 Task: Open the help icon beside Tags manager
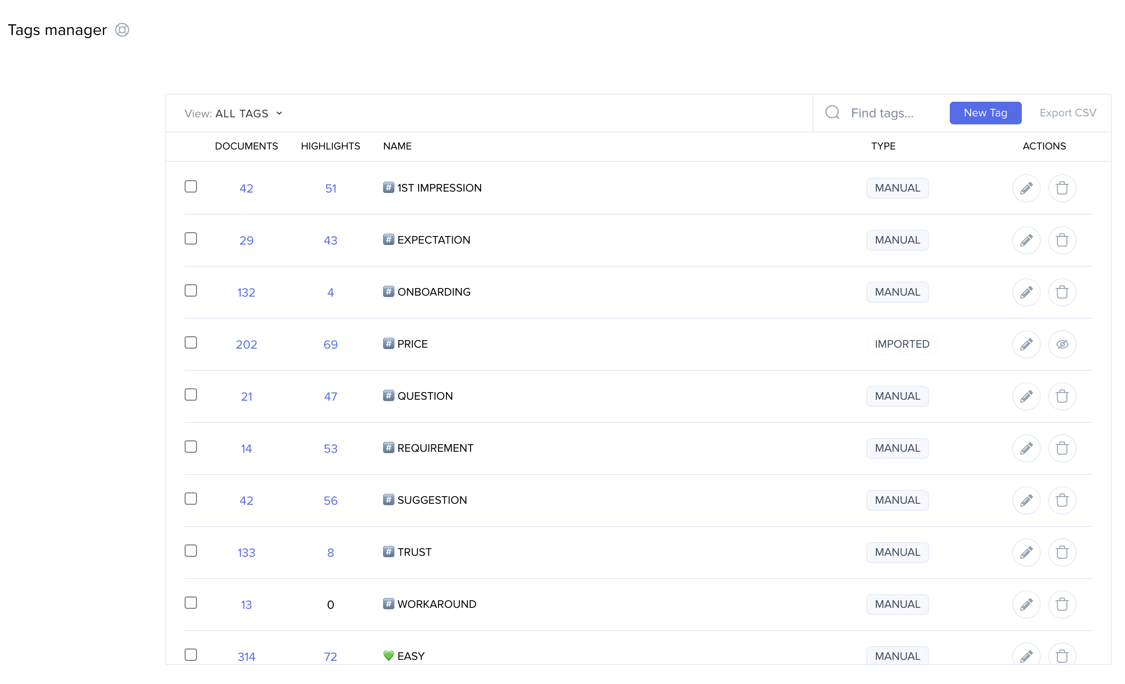(122, 30)
